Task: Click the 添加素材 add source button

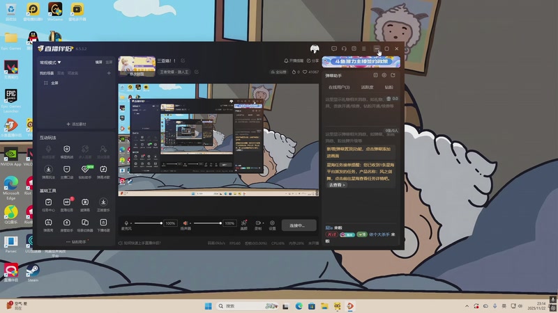Action: [x=77, y=125]
